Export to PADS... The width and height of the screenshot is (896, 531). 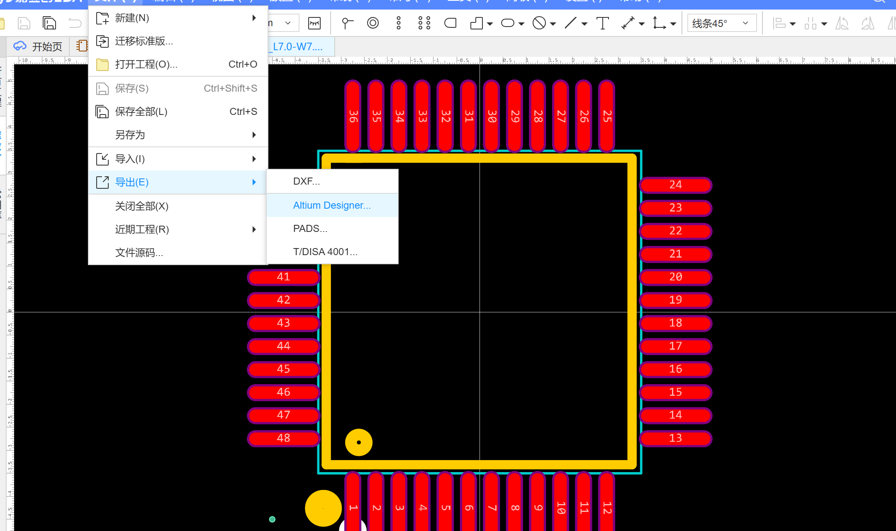pos(333,229)
